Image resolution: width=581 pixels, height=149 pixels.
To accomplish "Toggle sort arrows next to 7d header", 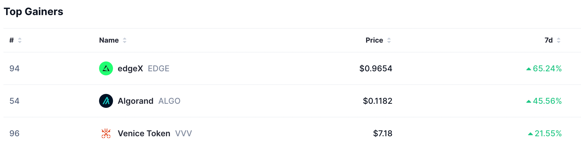I will coord(559,40).
